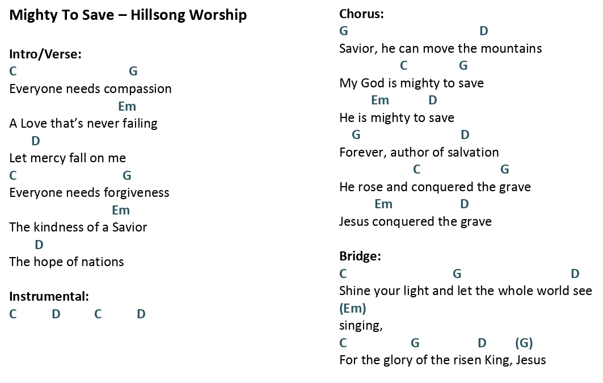Click the line Savior, he can move the mountains
This screenshot has height=383, width=603.
click(441, 49)
